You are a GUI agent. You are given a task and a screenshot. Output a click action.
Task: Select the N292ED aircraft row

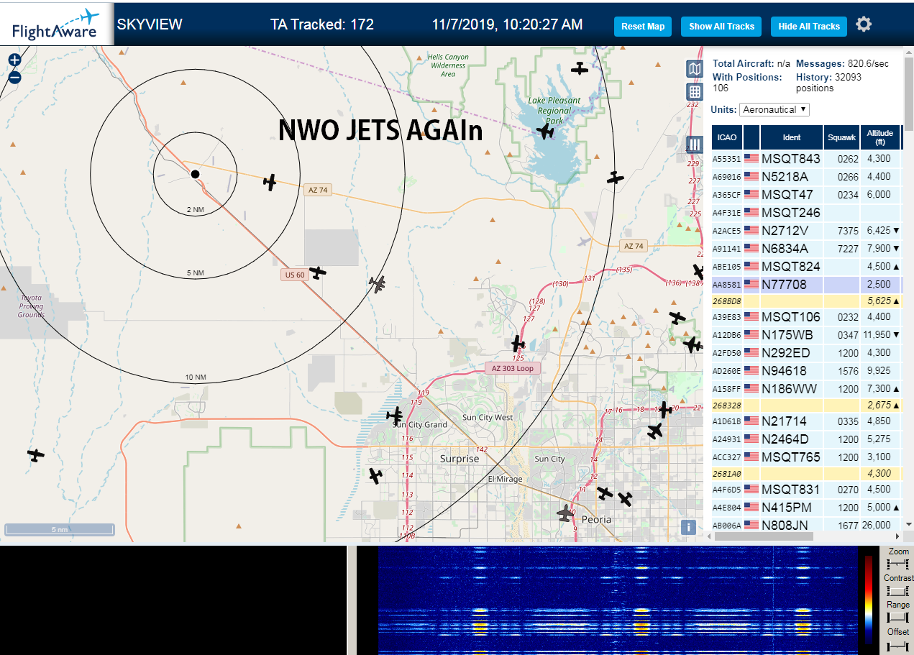click(806, 352)
